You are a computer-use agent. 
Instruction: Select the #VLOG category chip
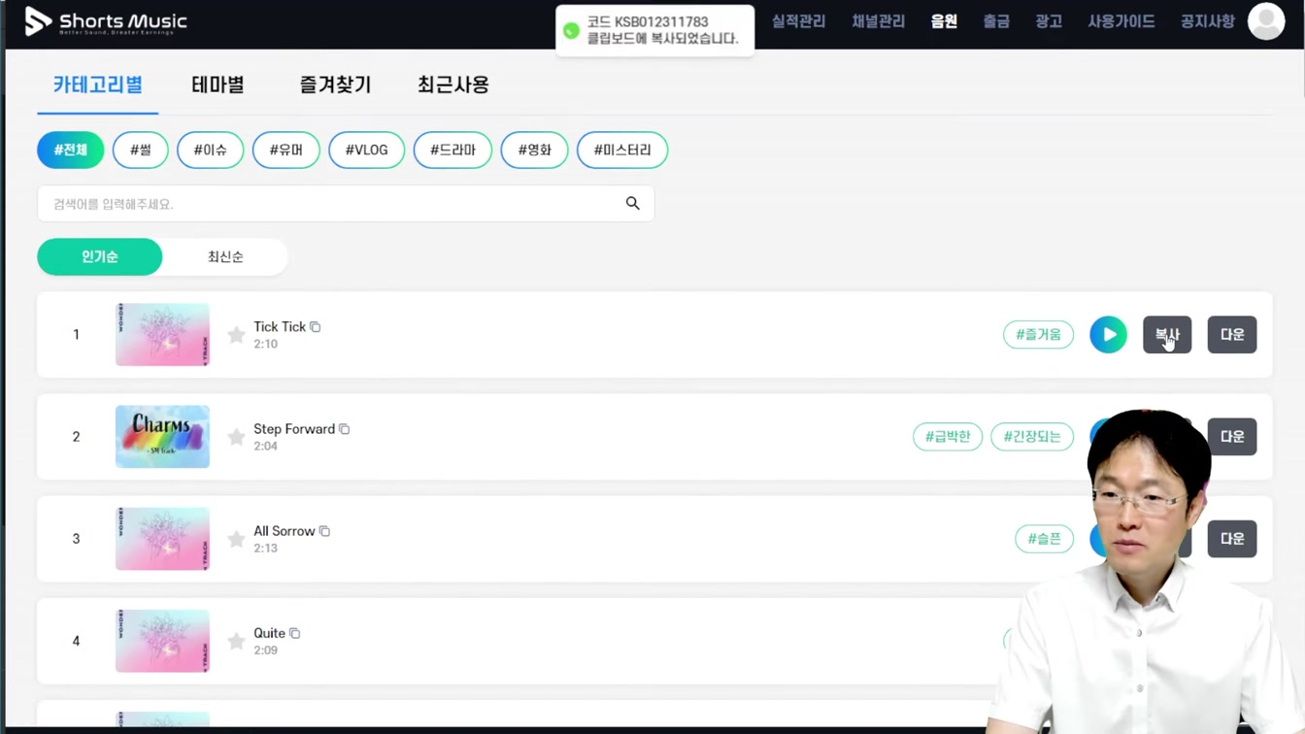click(366, 150)
